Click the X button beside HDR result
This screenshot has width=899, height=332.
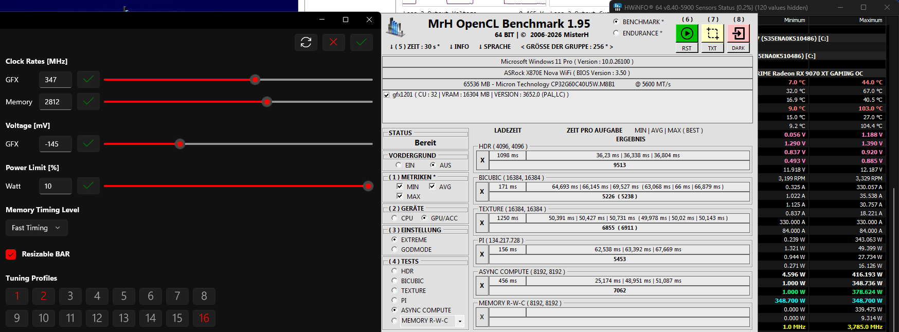point(482,160)
